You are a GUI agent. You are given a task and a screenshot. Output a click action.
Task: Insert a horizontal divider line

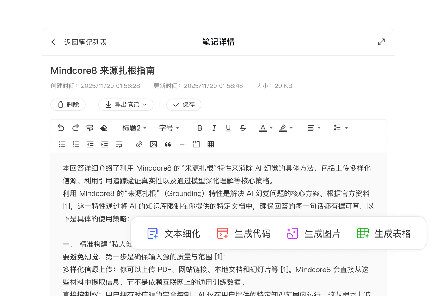[x=182, y=144]
